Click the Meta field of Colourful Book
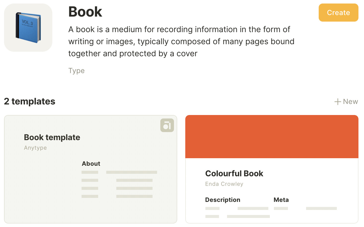The height and width of the screenshot is (227, 364). 281,200
